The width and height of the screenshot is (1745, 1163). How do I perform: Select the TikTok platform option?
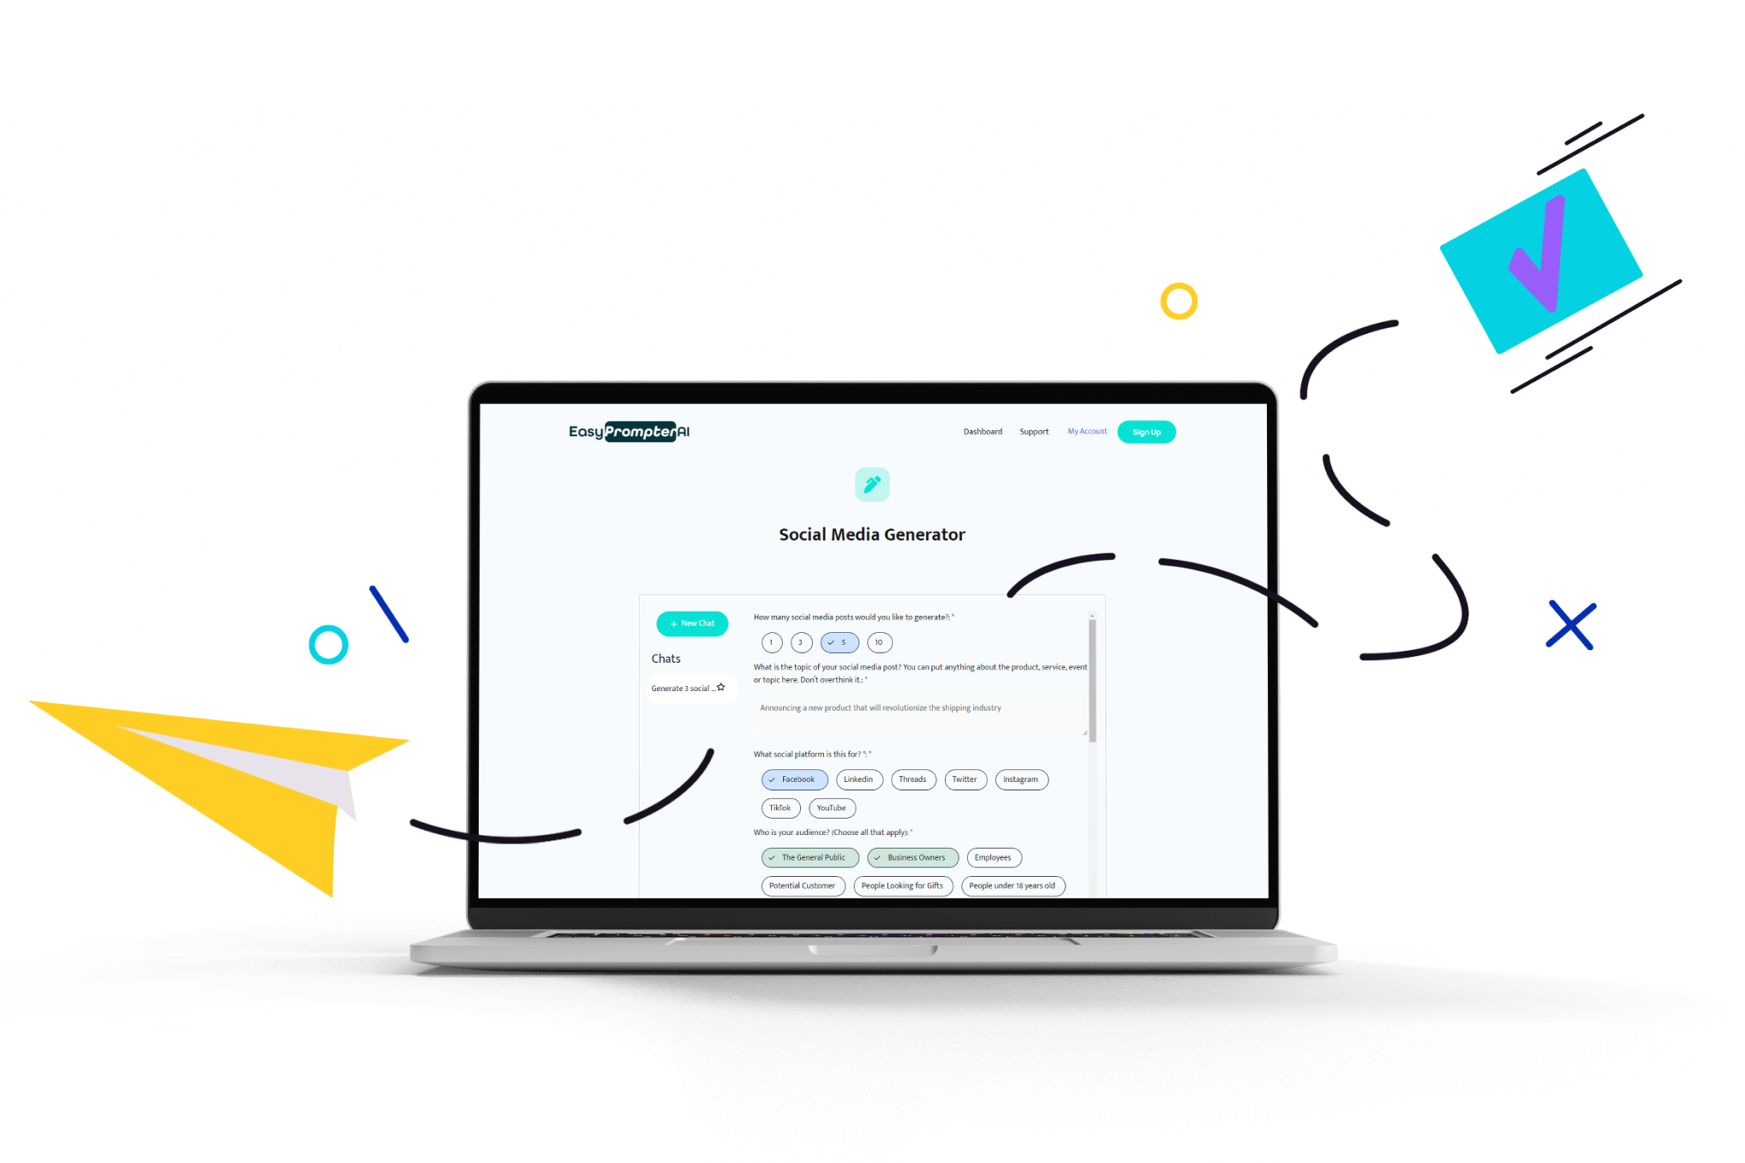(x=776, y=809)
